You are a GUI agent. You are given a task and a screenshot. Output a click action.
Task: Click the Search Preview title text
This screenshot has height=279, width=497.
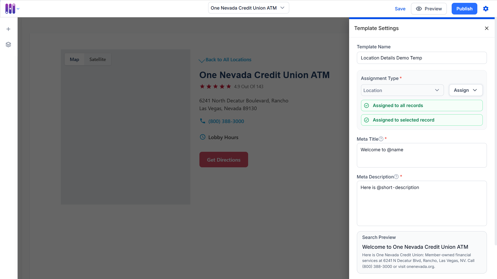415,247
